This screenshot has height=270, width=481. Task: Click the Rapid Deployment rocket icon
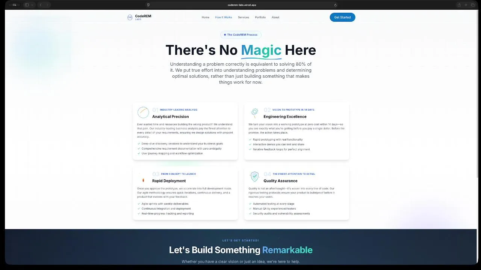[143, 180]
